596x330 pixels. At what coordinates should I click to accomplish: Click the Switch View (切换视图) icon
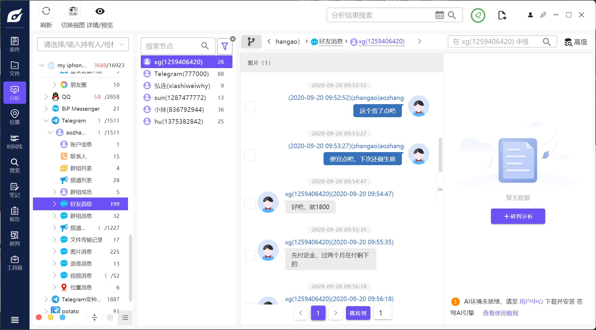73,11
